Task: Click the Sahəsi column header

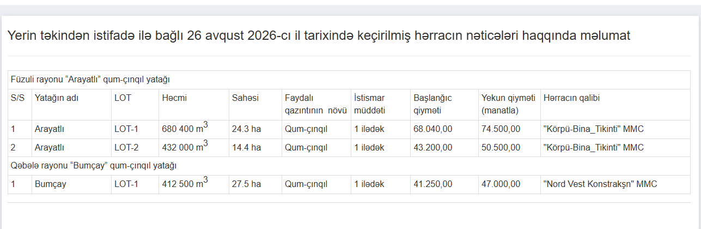Action: 255,105
